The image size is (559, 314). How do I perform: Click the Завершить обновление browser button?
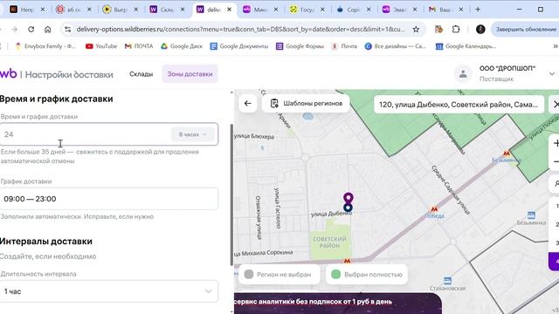(526, 30)
